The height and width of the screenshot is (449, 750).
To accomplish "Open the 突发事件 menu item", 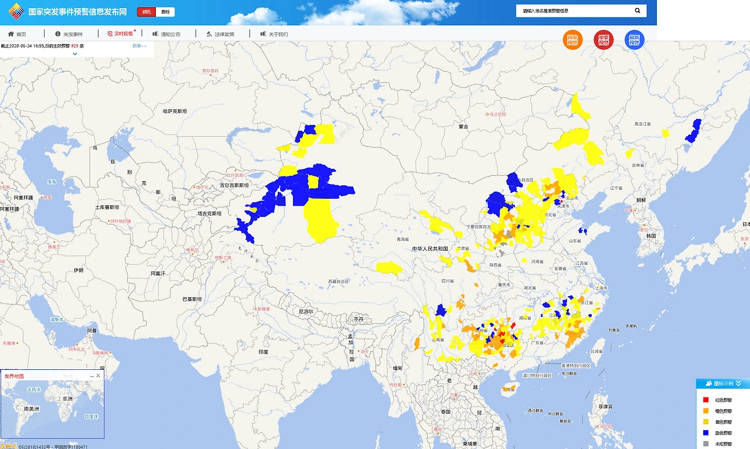I will (73, 34).
